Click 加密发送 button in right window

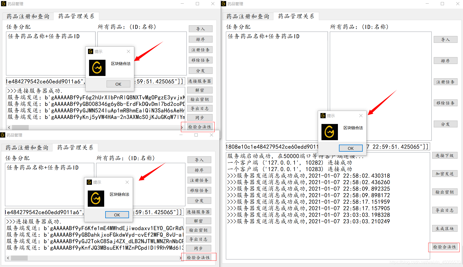(x=445, y=174)
